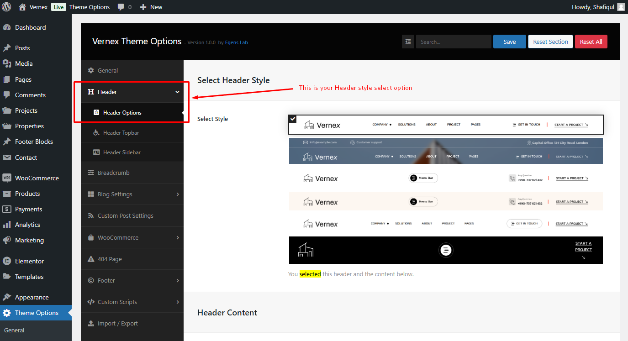Click the Footer copyright icon

pyautogui.click(x=90, y=280)
